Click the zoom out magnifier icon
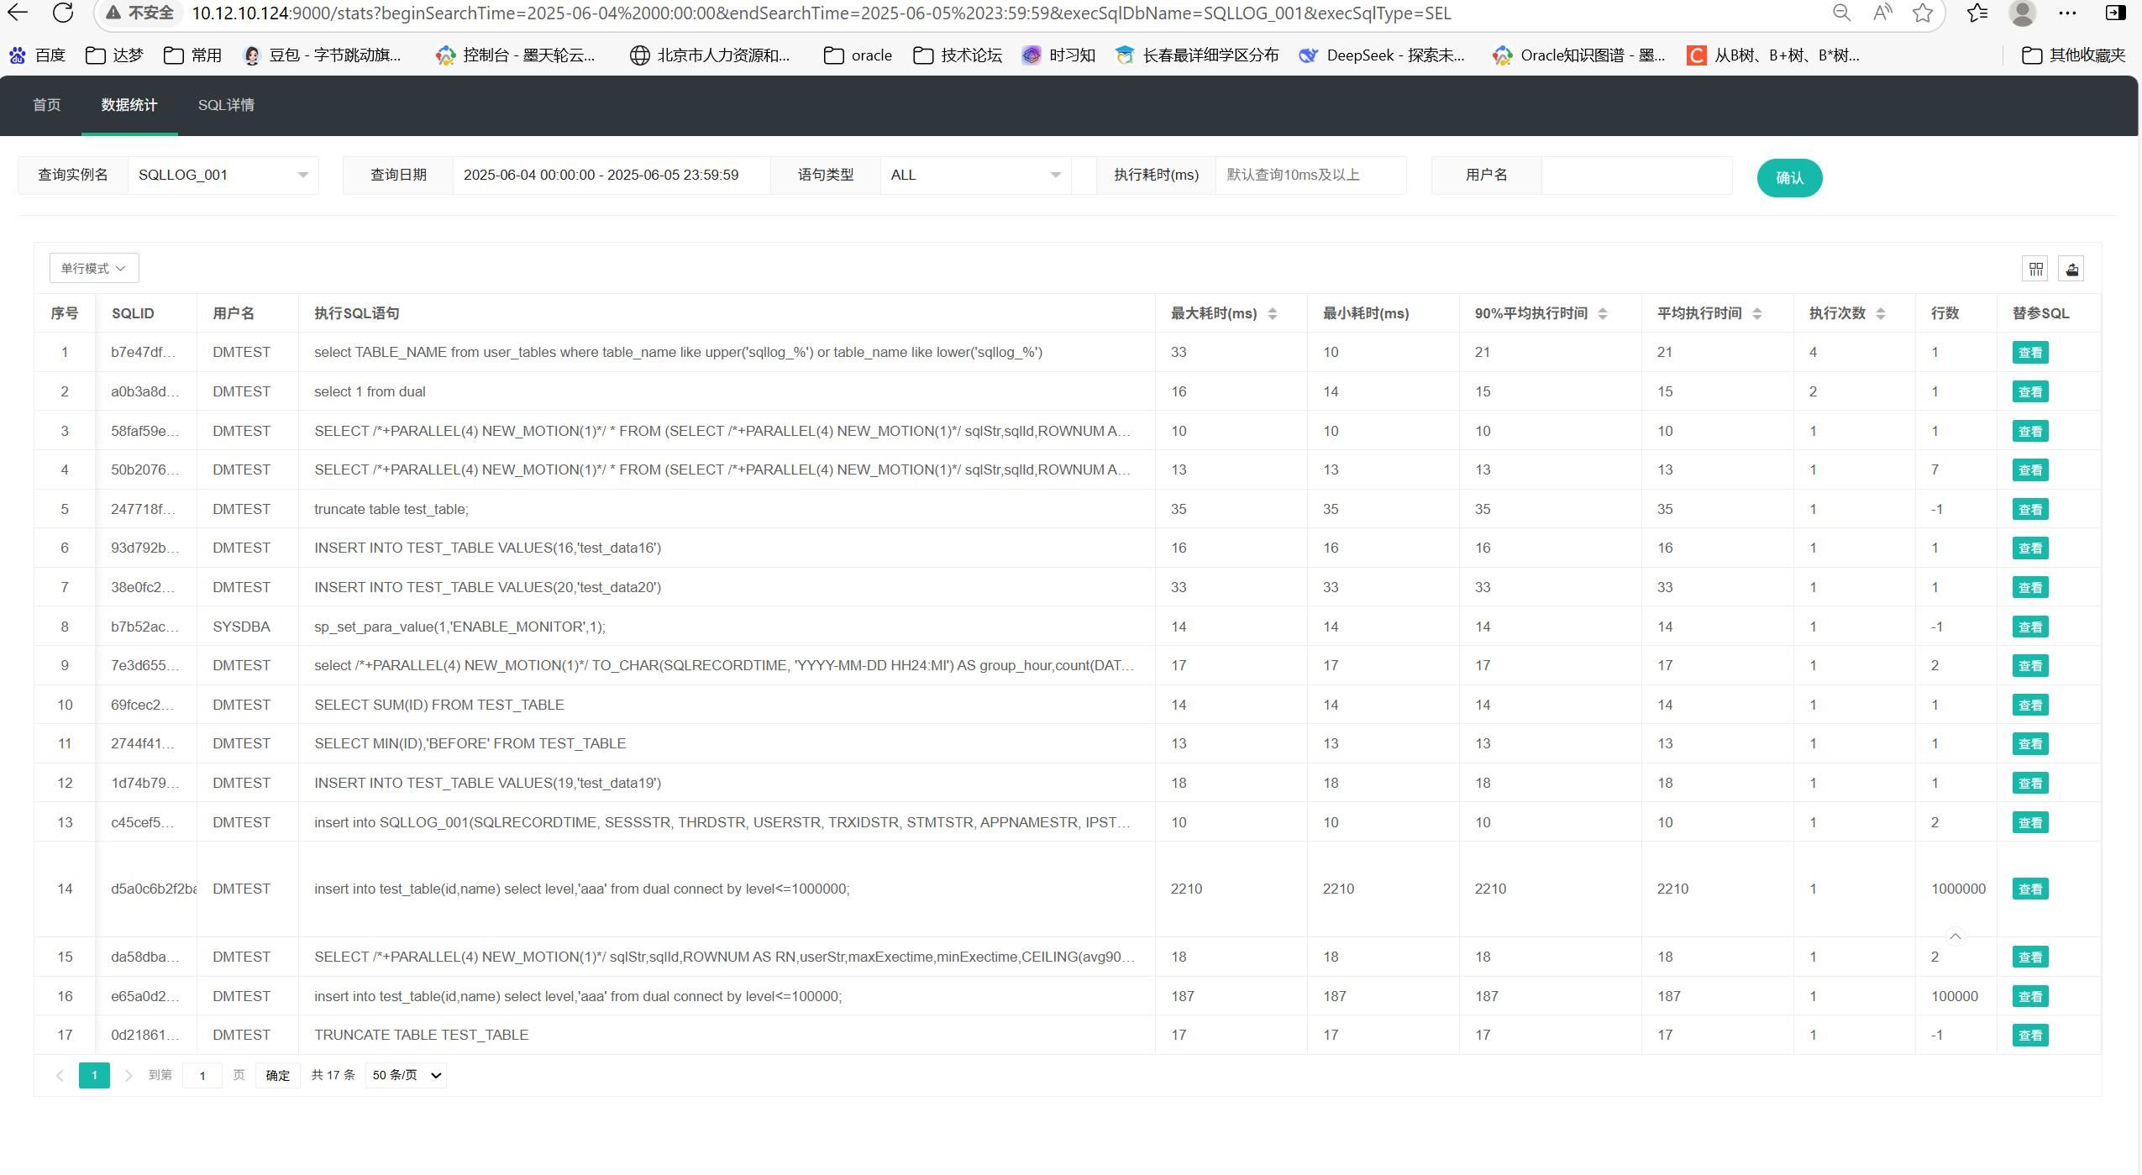This screenshot has width=2142, height=1175. pyautogui.click(x=1841, y=13)
